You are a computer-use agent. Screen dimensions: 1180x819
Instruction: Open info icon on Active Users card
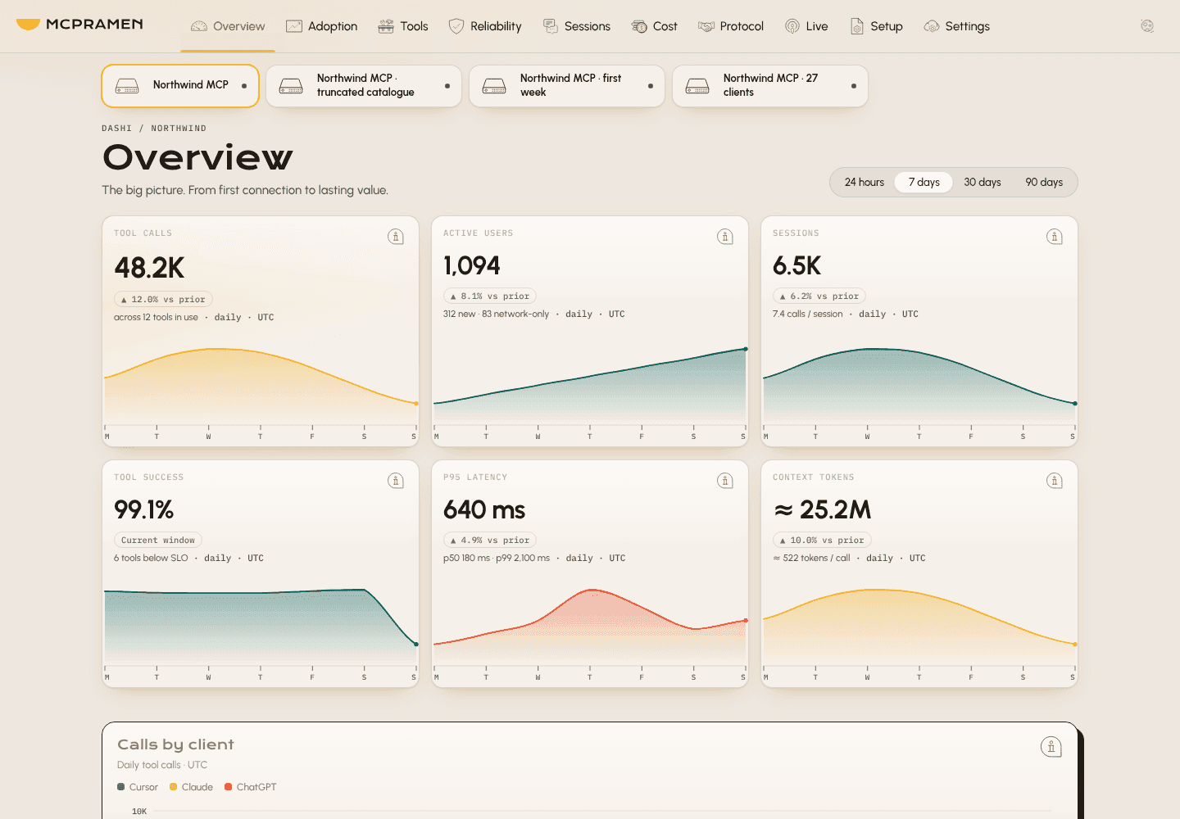coord(725,237)
